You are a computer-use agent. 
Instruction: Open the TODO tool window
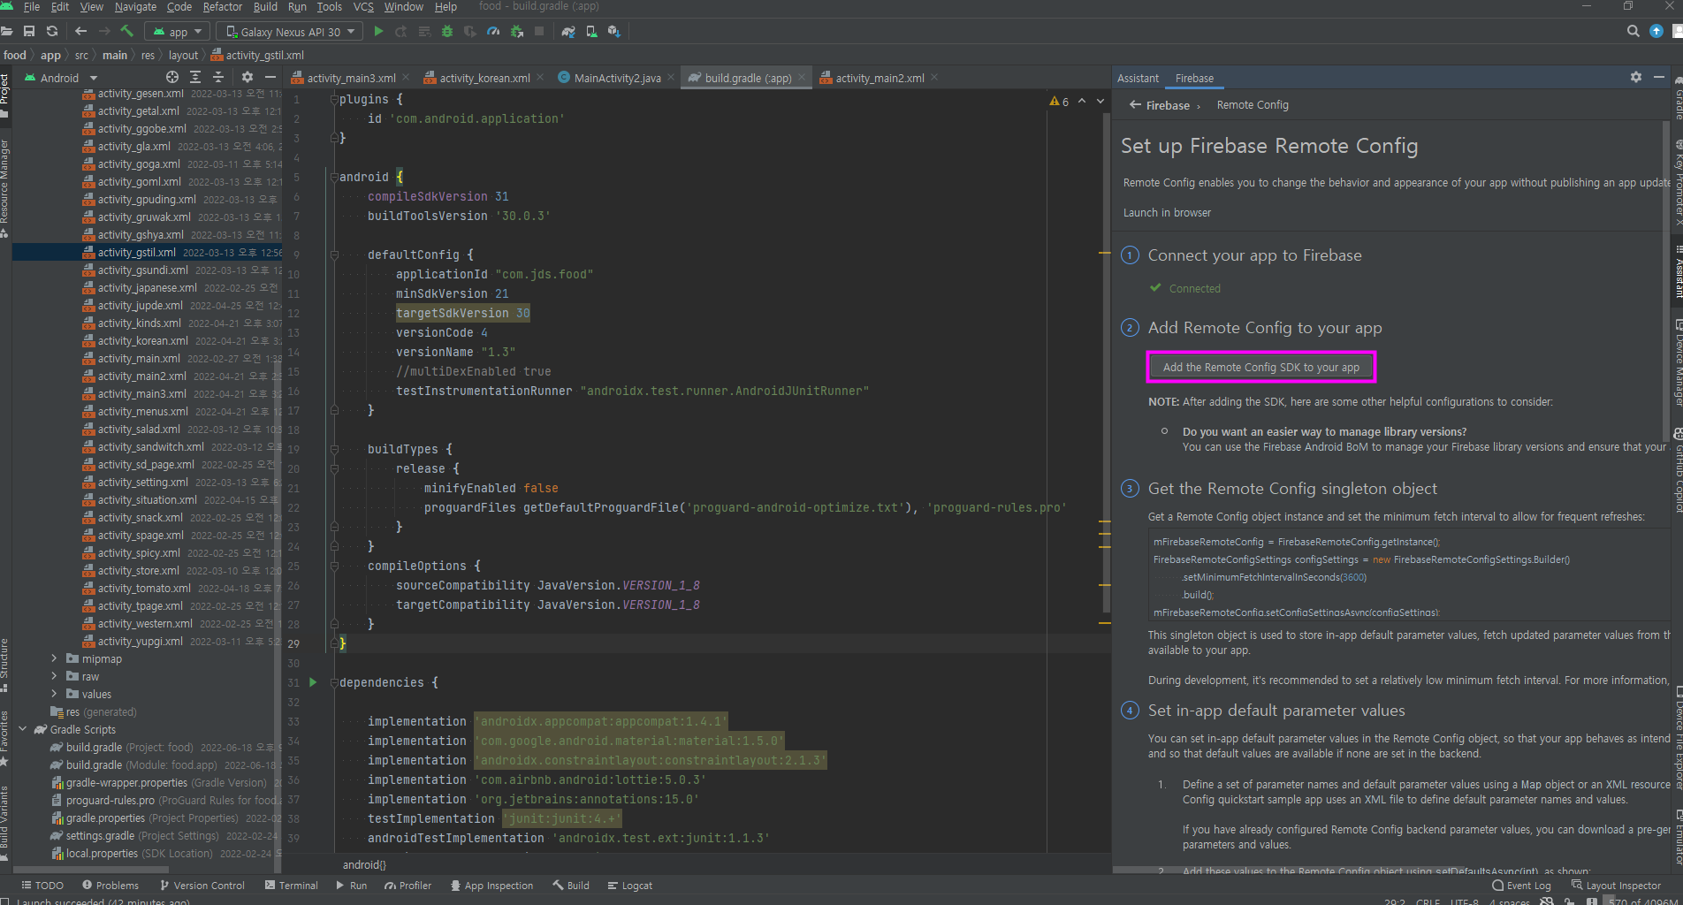point(42,886)
